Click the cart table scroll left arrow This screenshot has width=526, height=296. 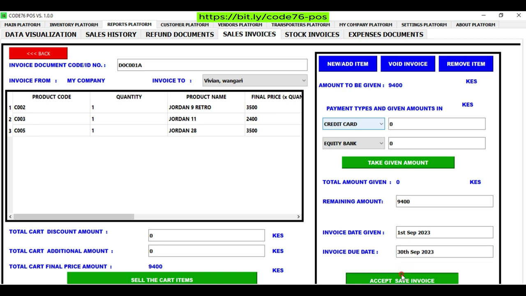click(x=10, y=217)
